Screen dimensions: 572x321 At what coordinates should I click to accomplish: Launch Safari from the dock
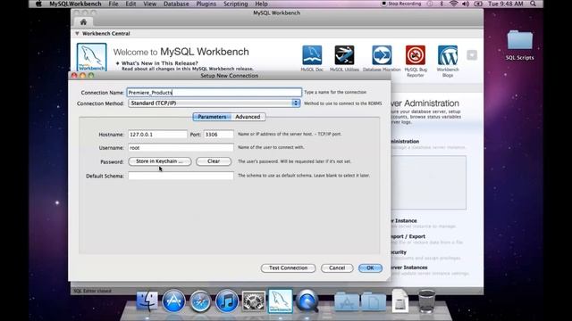pyautogui.click(x=200, y=301)
